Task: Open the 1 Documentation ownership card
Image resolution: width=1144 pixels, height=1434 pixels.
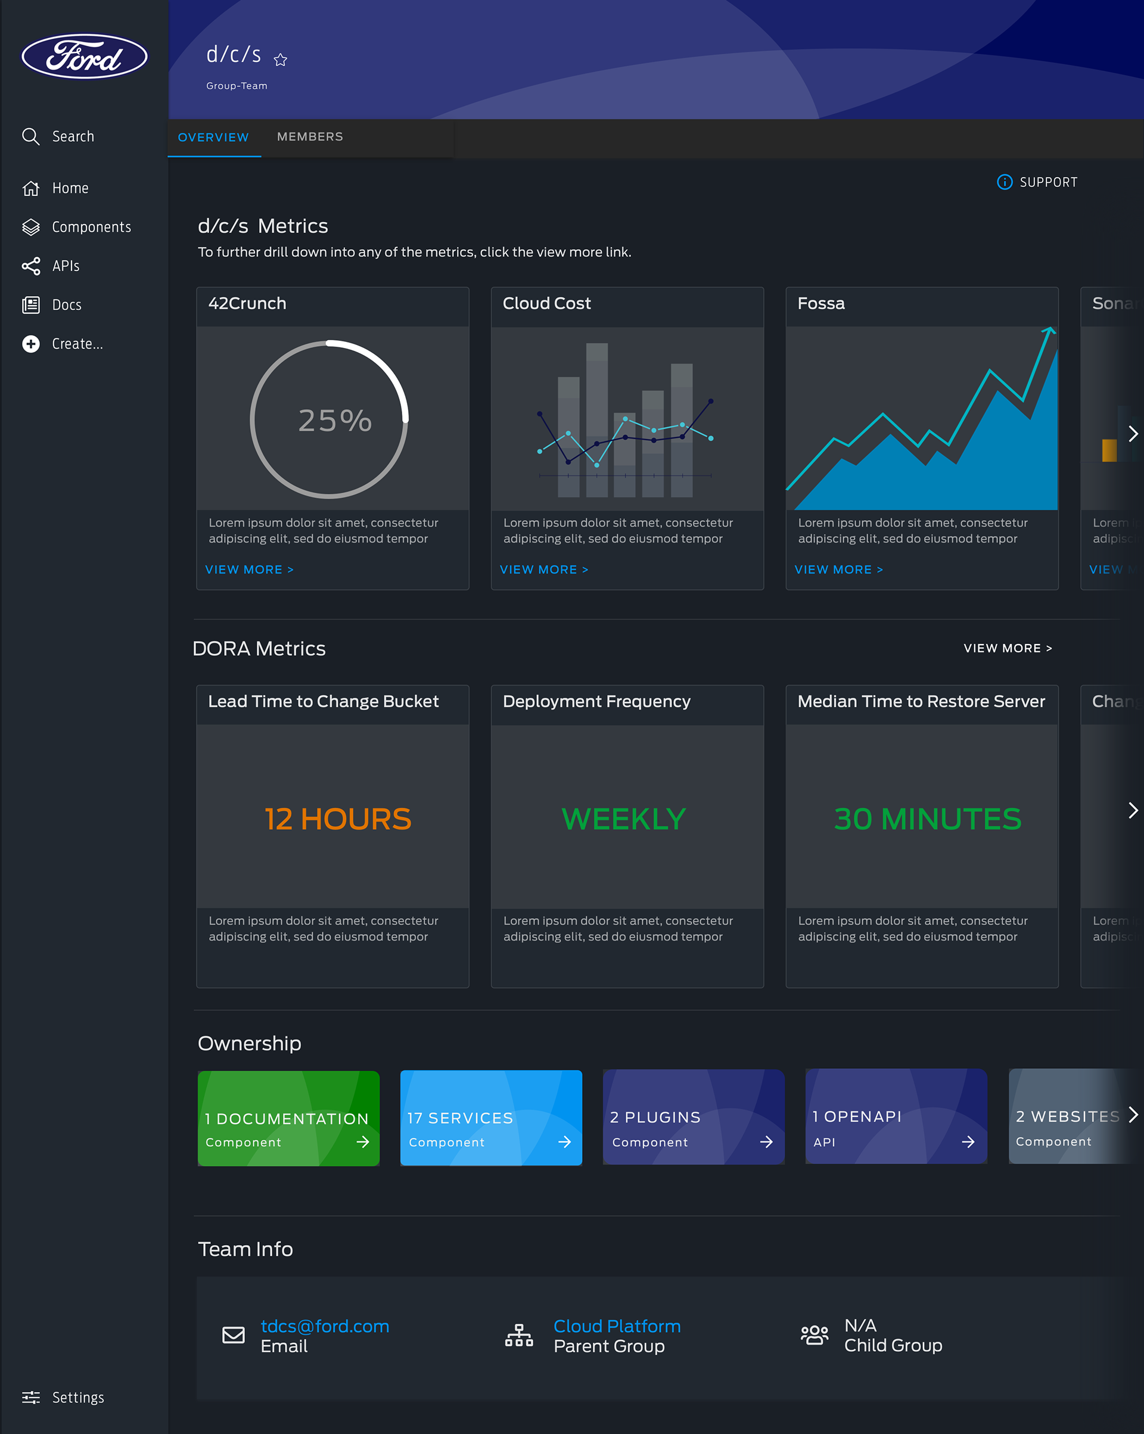Action: (x=288, y=1118)
